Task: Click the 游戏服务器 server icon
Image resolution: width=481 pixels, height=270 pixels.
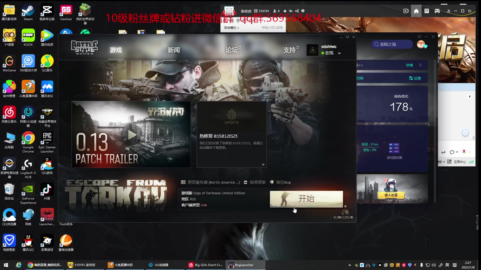Action: click(x=394, y=148)
